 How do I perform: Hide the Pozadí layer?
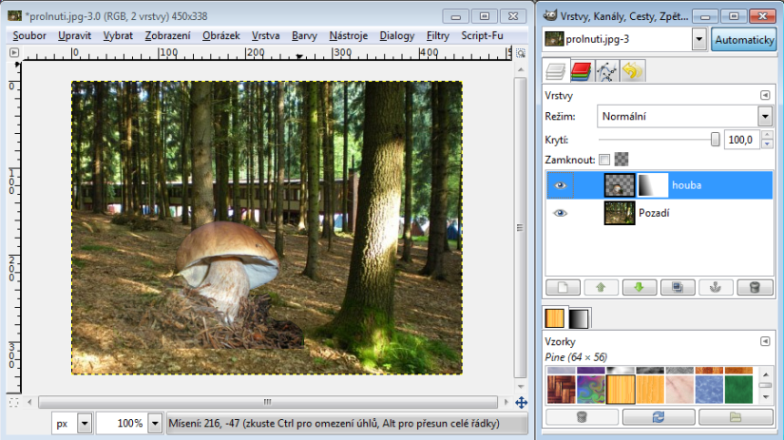pyautogui.click(x=560, y=213)
